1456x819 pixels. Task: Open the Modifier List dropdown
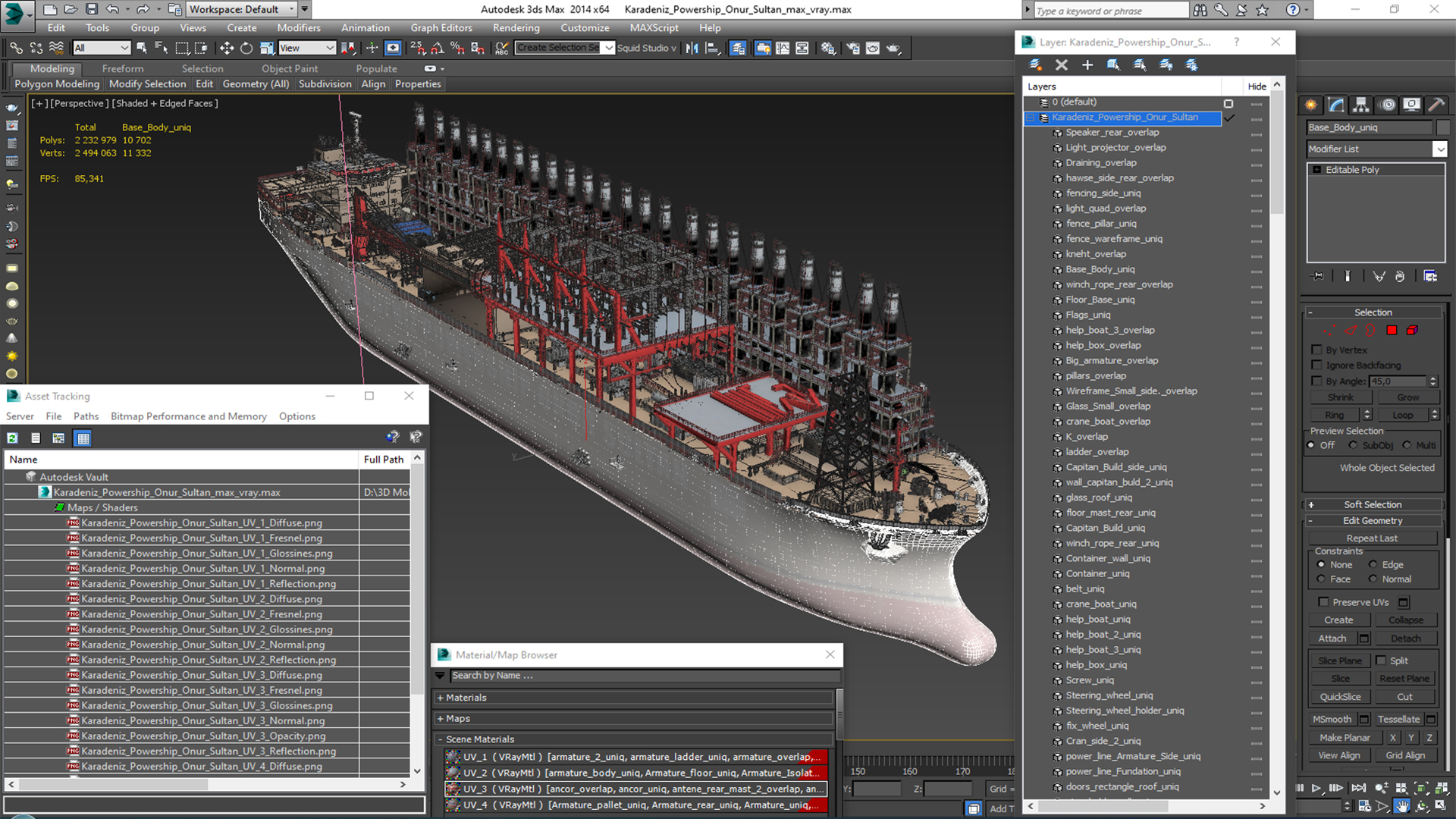pos(1440,149)
